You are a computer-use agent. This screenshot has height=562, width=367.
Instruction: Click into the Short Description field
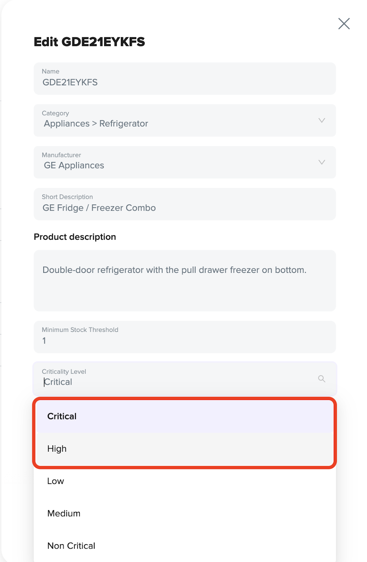[x=185, y=204]
